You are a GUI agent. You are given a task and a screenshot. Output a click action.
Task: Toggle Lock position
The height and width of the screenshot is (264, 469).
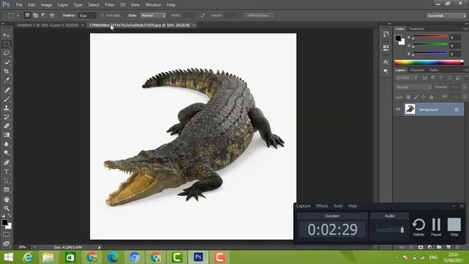(x=424, y=97)
